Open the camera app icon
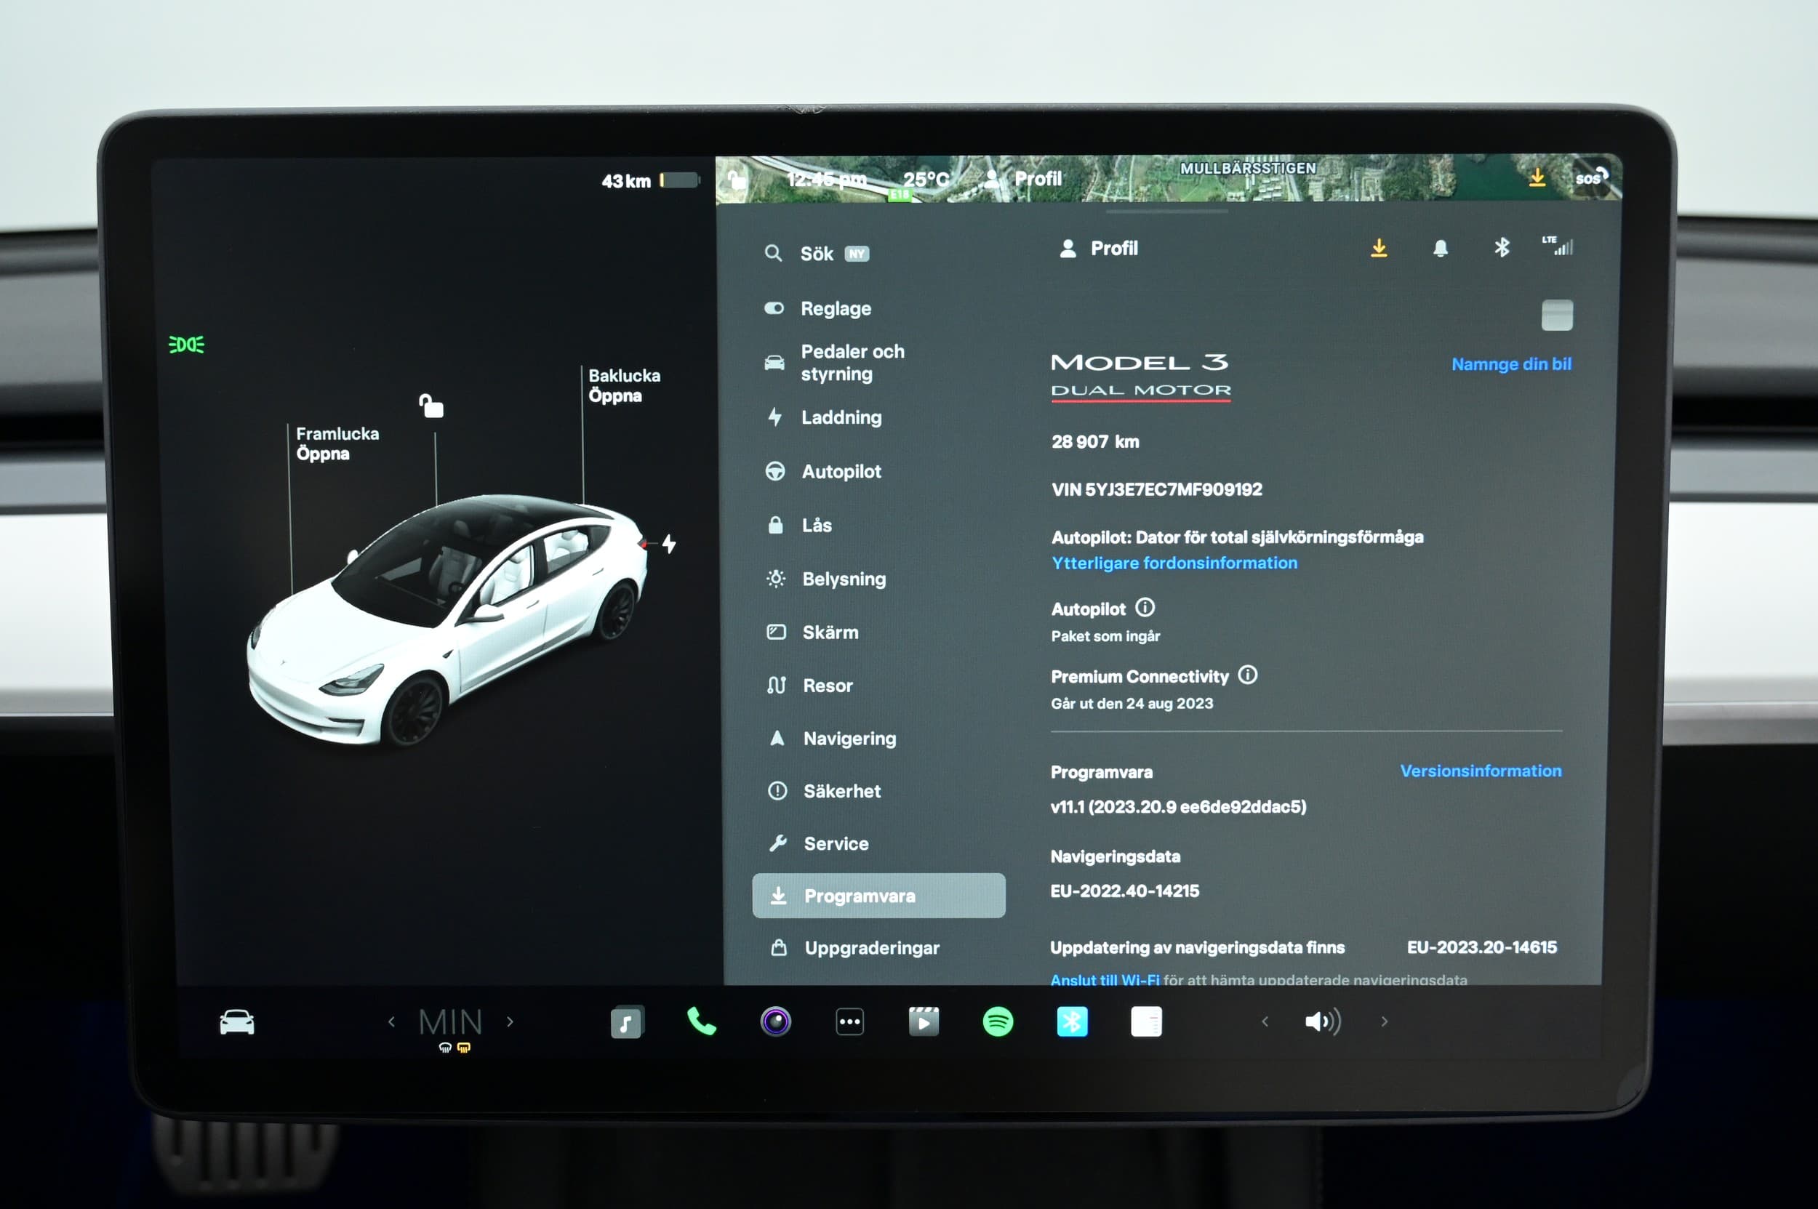The width and height of the screenshot is (1818, 1209). click(775, 1021)
